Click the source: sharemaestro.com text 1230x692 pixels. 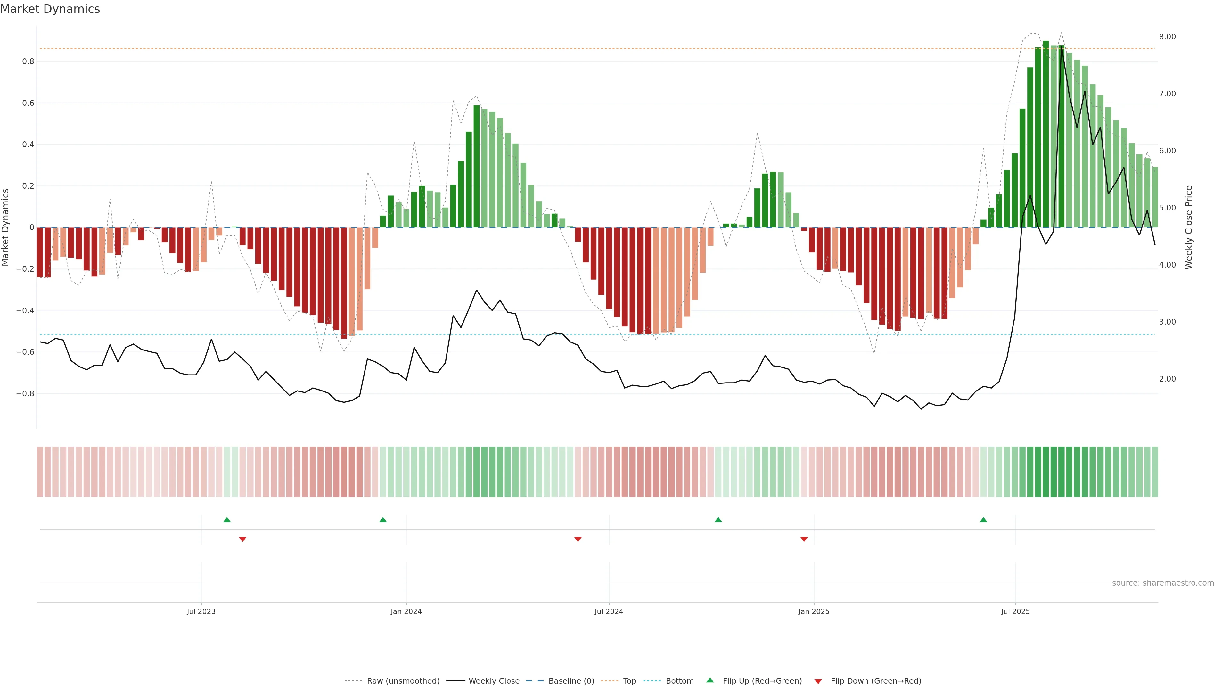pos(1163,583)
